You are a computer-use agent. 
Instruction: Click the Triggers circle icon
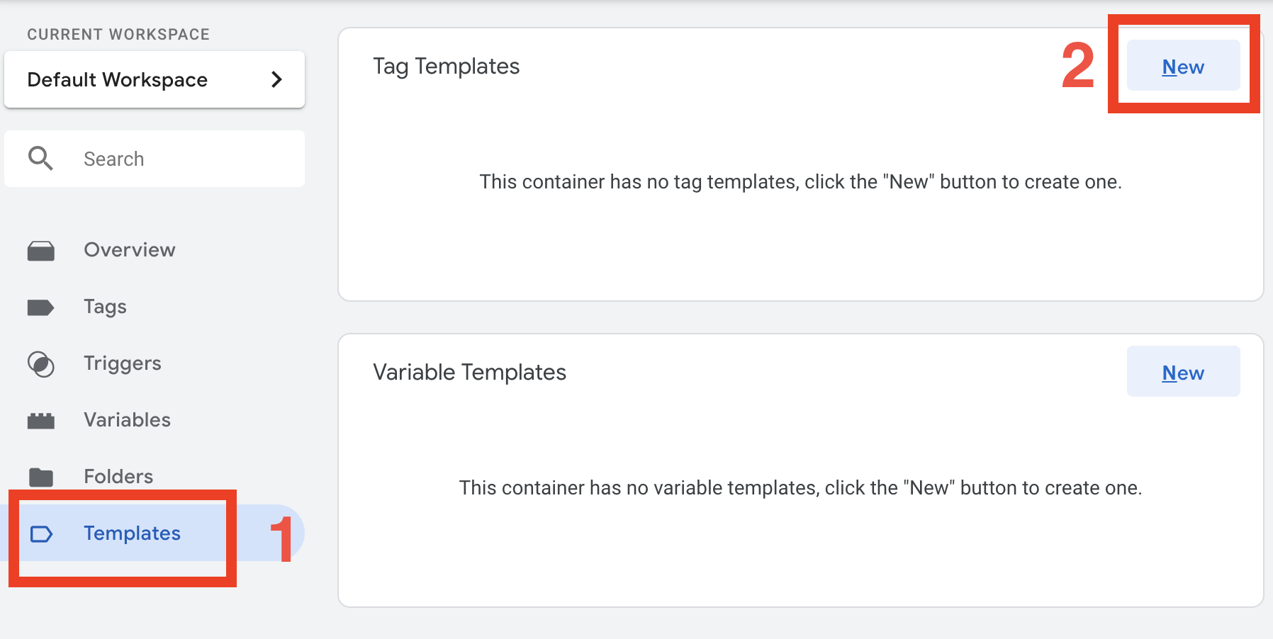pos(41,364)
